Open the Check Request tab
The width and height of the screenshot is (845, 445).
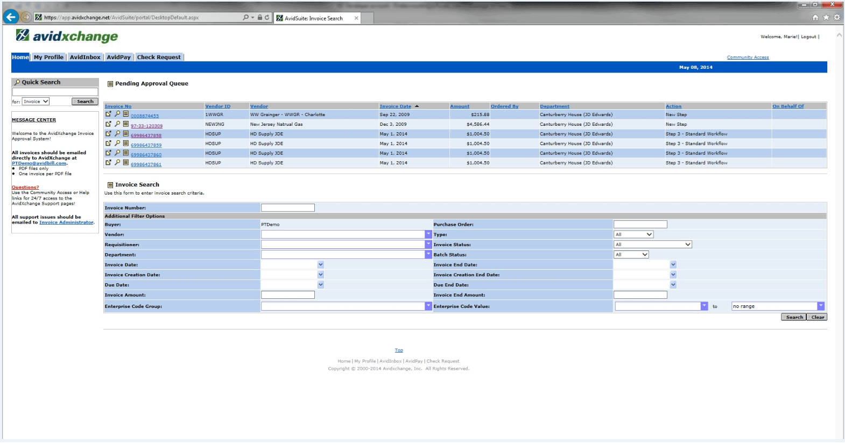click(x=159, y=57)
